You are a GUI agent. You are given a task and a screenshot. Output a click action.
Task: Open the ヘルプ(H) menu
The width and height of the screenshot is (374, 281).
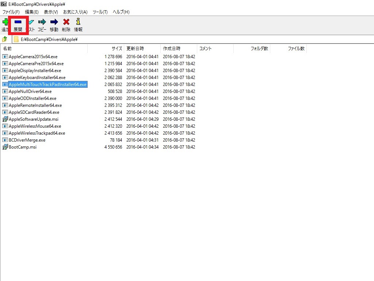click(121, 12)
